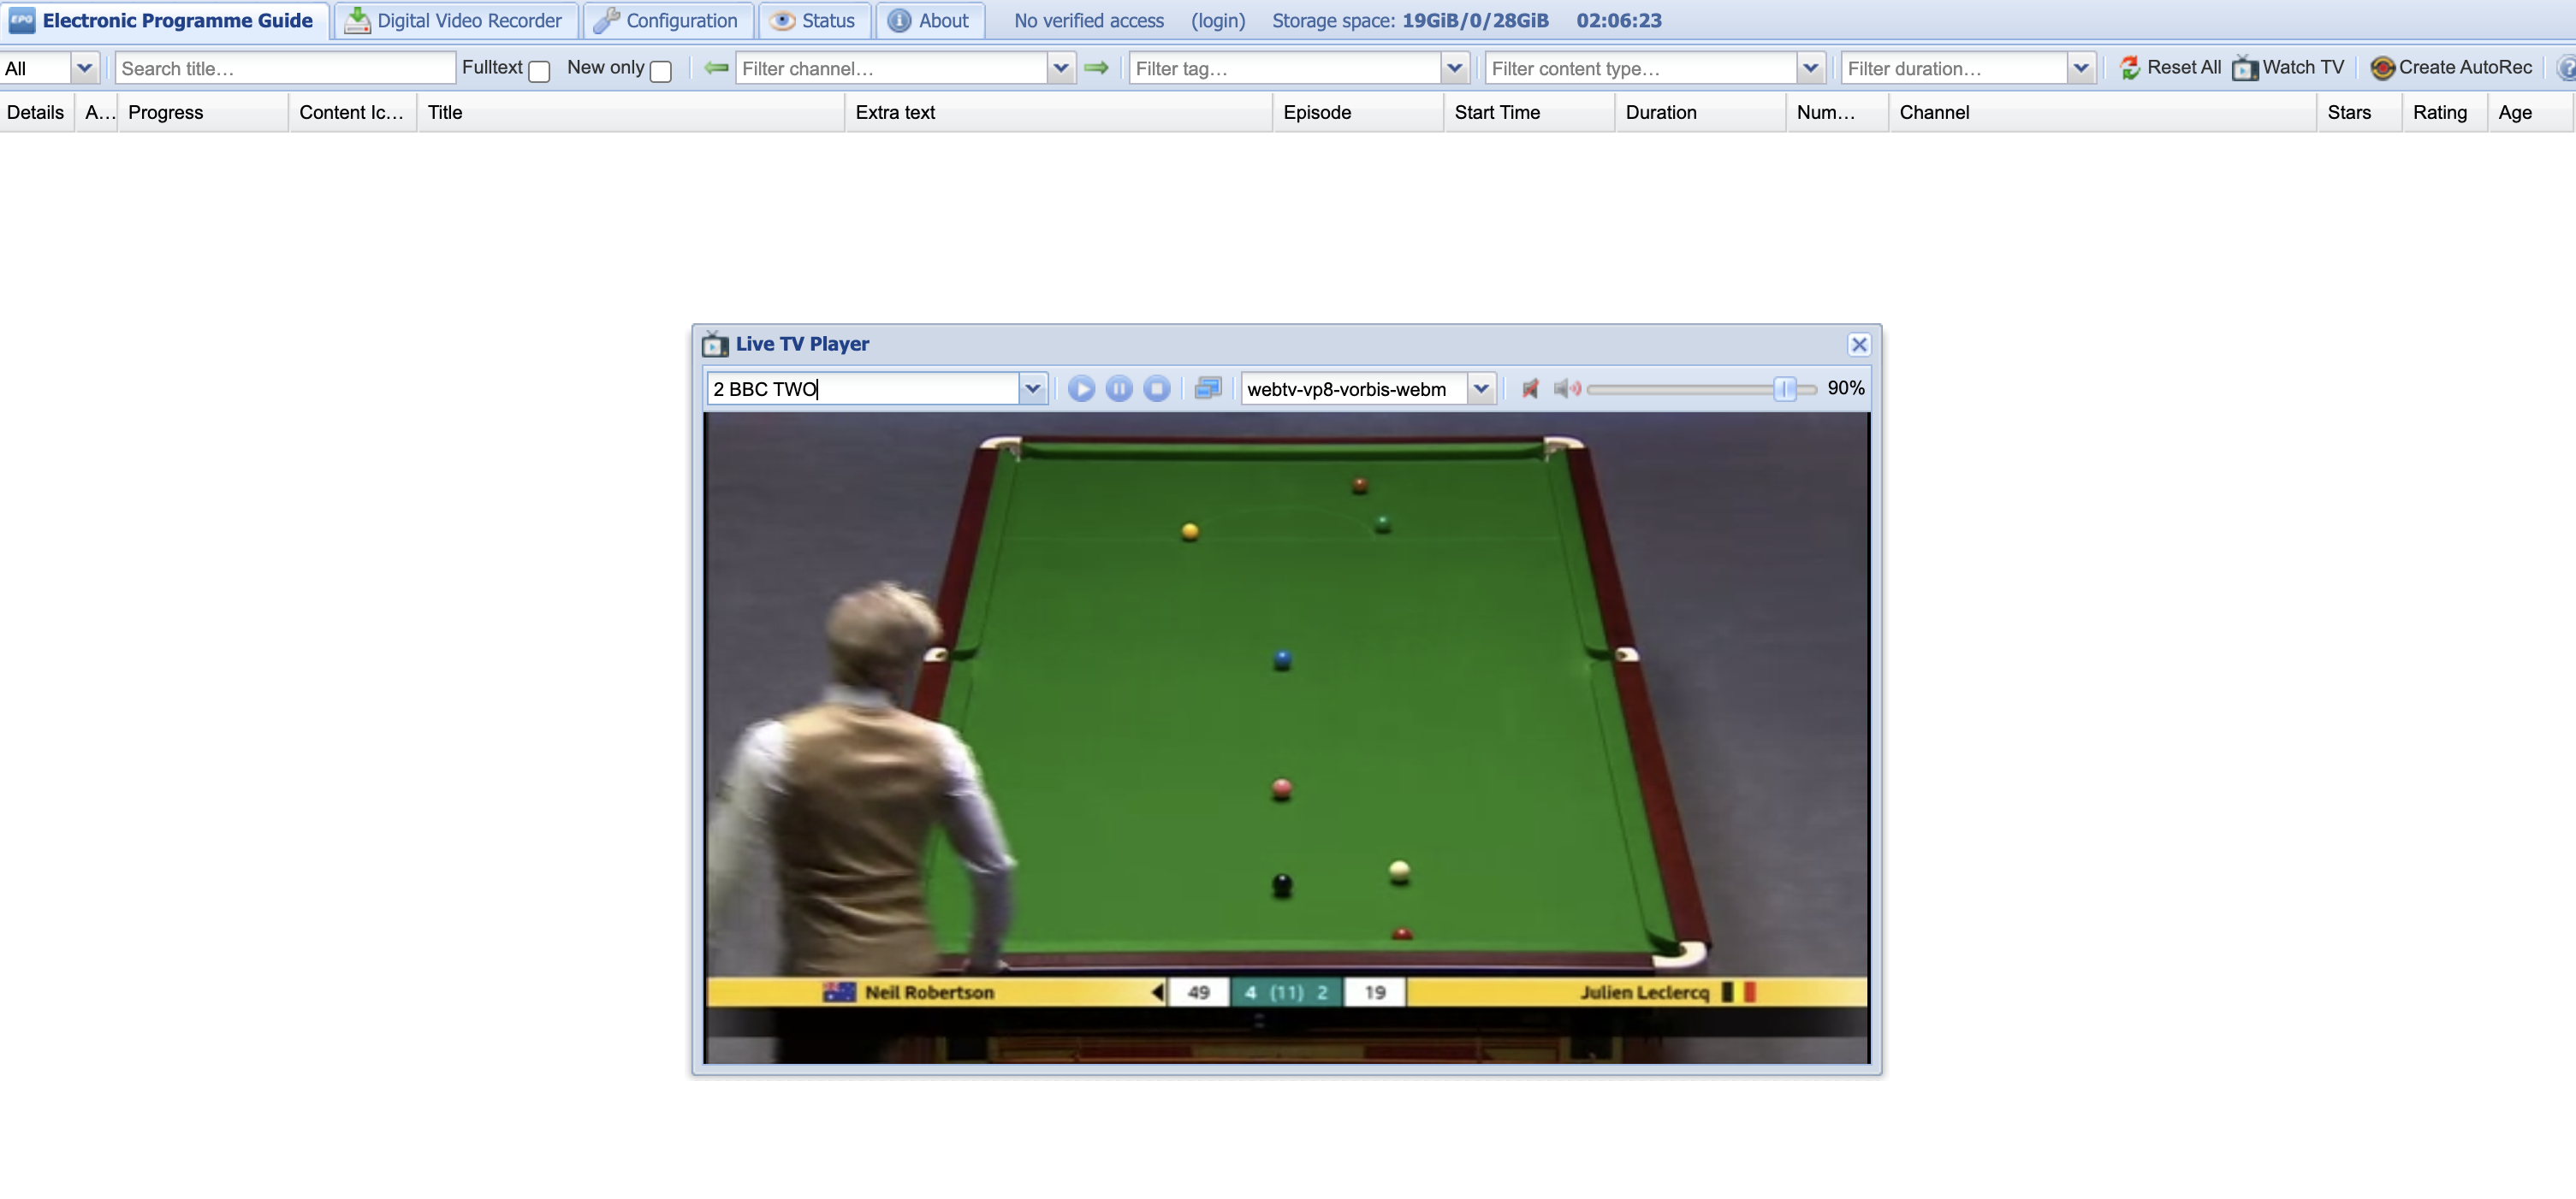
Task: Pause the live TV stream
Action: click(1119, 388)
